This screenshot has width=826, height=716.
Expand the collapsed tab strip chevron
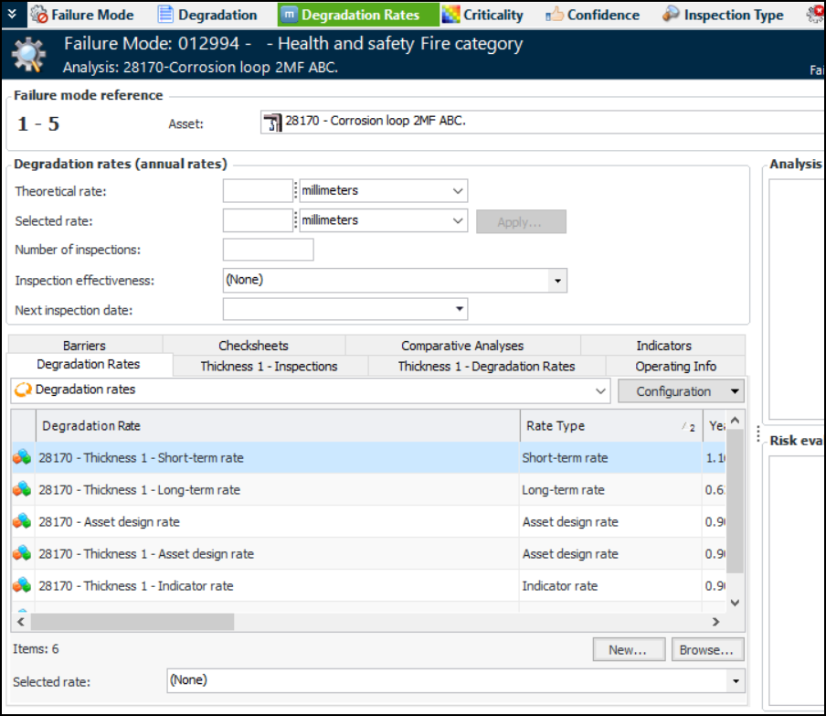coord(12,14)
